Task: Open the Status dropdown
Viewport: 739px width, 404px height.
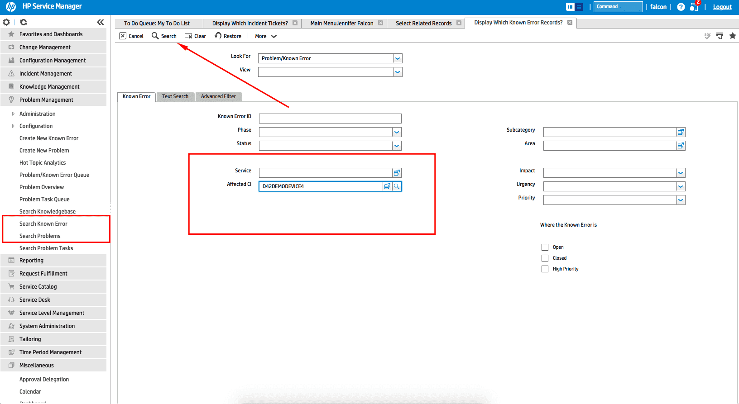Action: [x=397, y=146]
